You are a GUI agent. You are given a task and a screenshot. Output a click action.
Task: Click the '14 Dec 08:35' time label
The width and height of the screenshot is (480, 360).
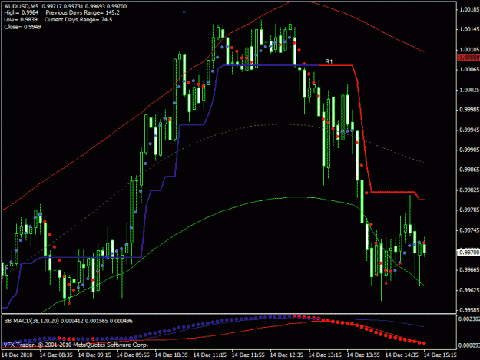click(x=56, y=355)
